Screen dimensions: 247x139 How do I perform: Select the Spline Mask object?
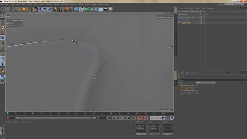pyautogui.click(x=186, y=23)
